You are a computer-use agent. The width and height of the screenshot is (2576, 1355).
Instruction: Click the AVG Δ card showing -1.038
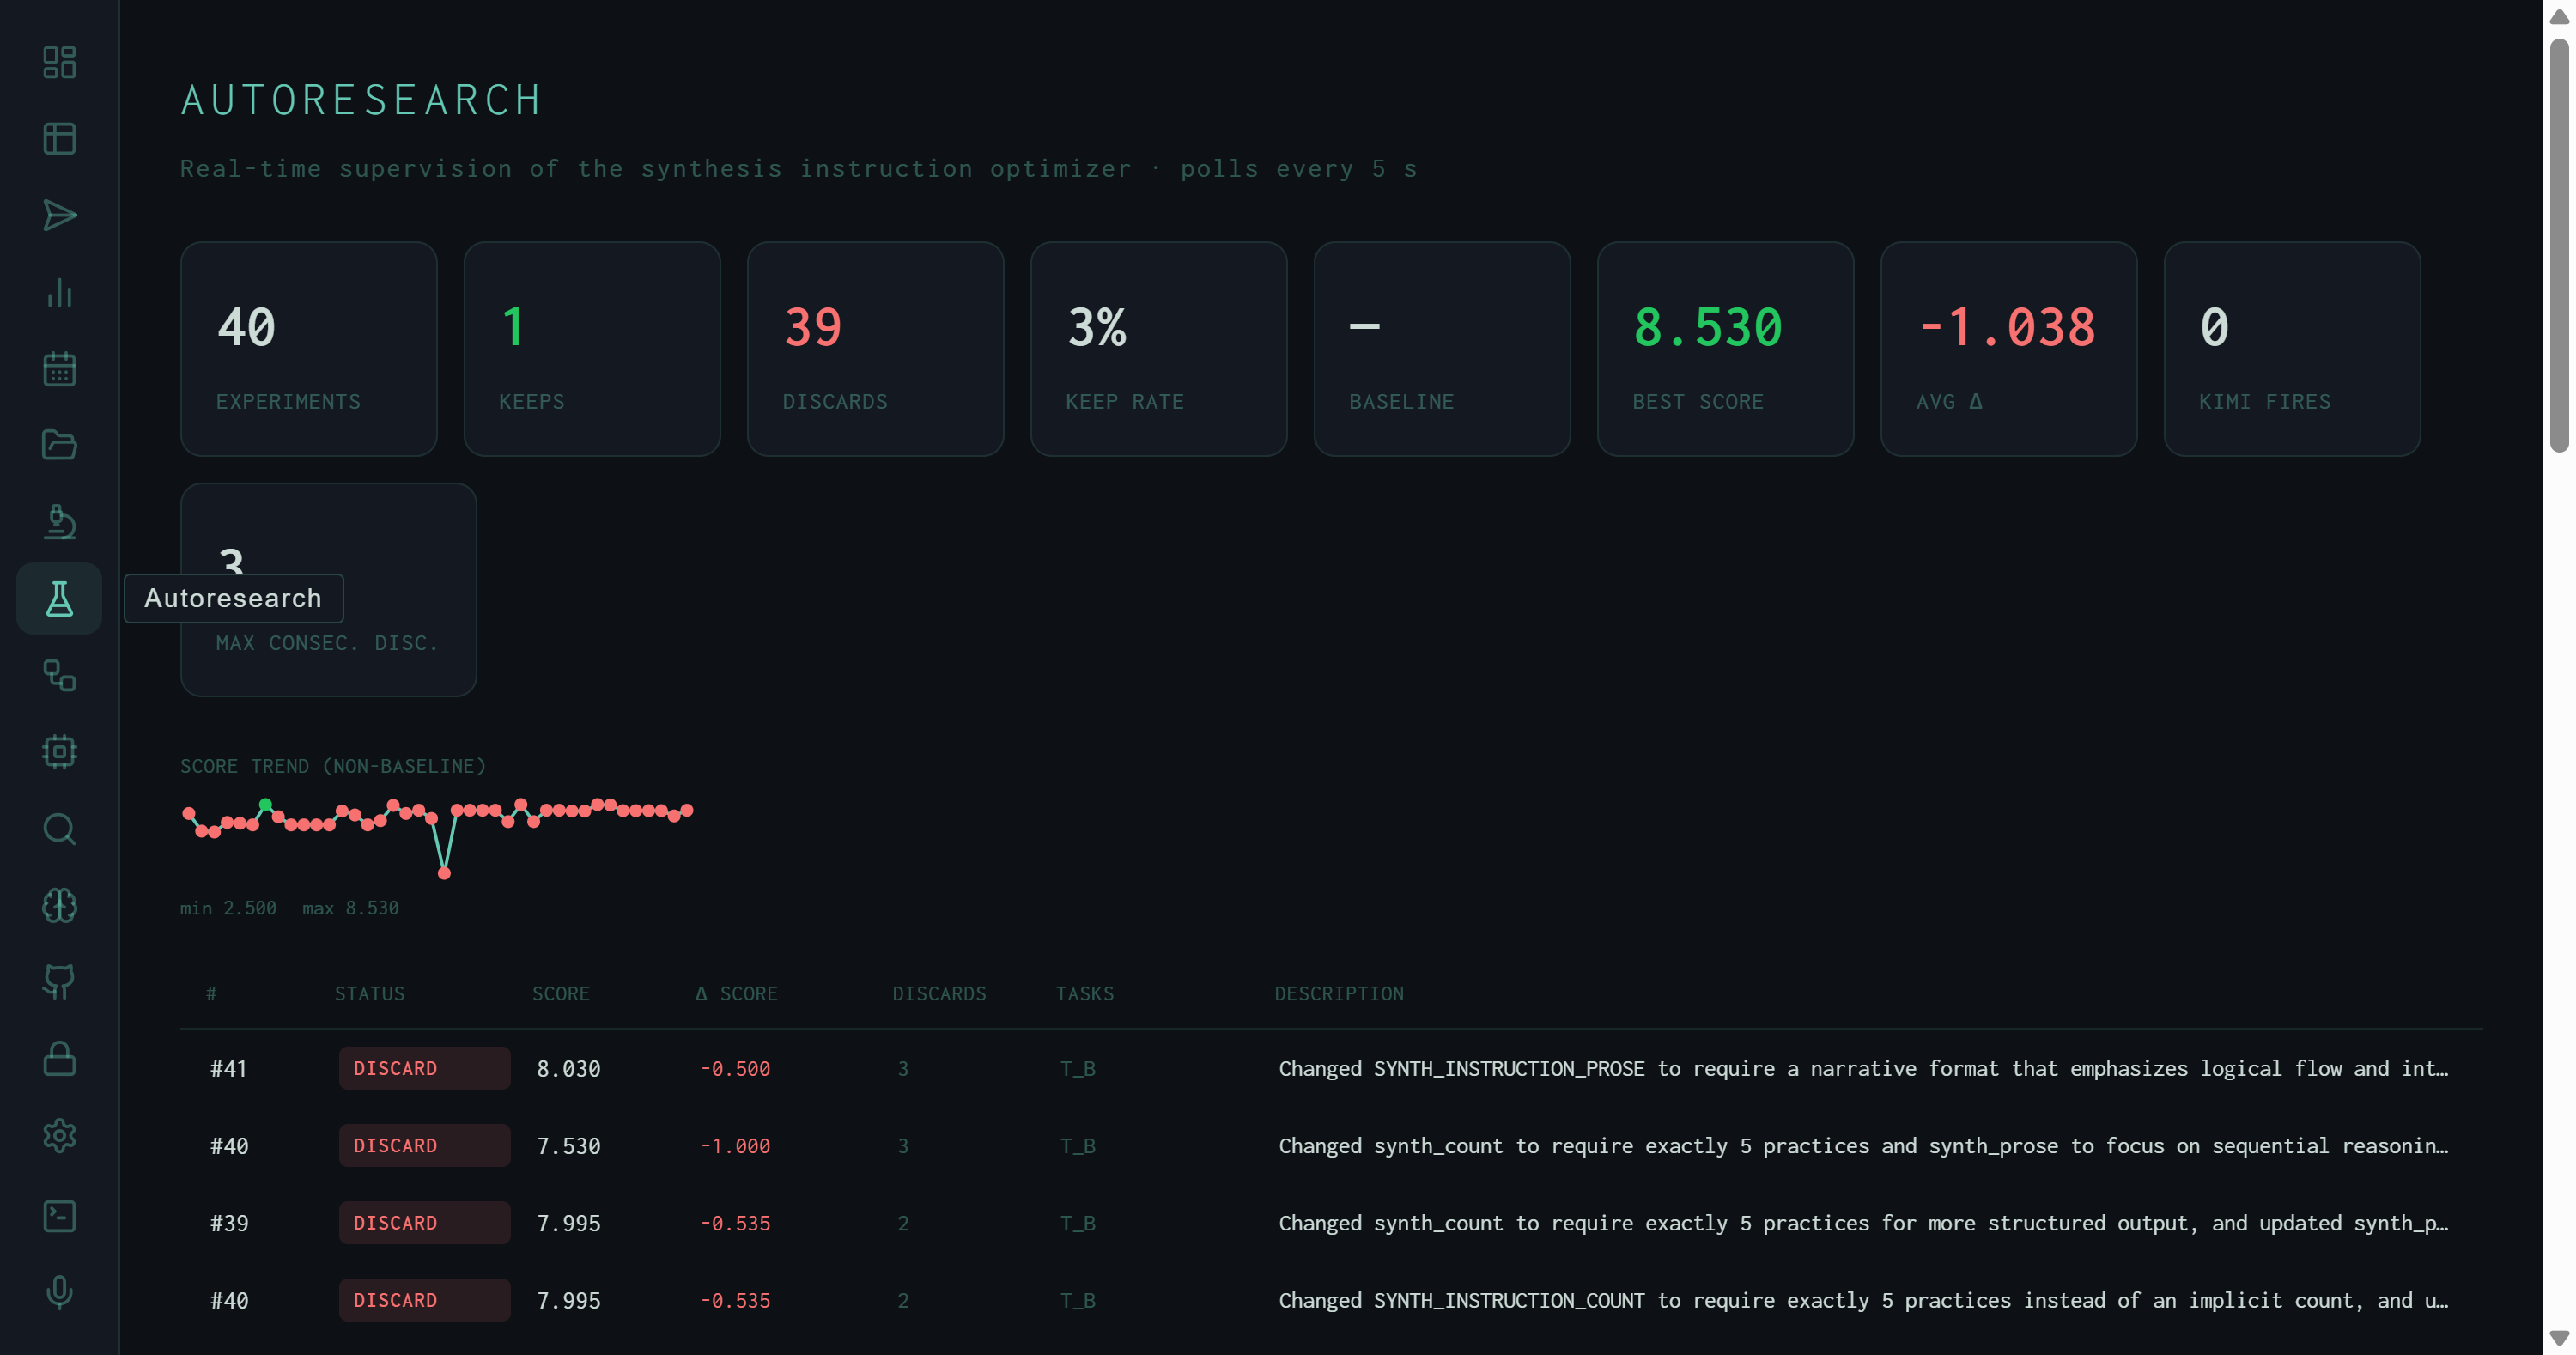[x=2008, y=349]
